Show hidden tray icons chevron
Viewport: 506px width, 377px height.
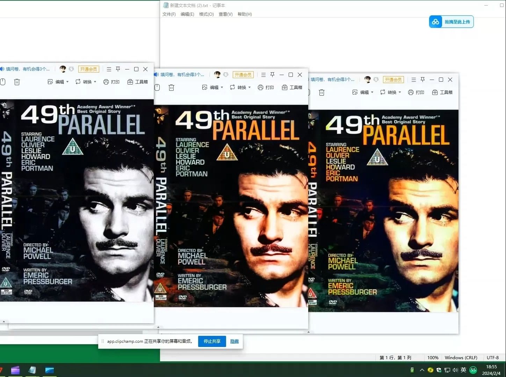422,370
